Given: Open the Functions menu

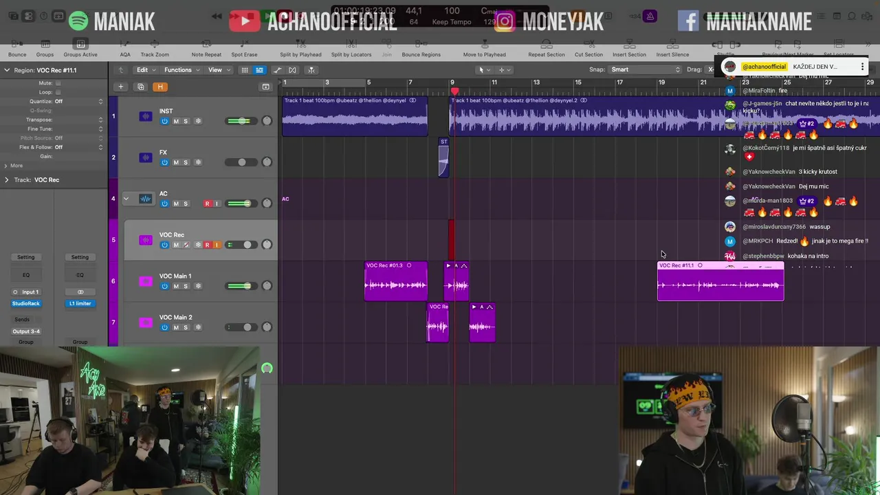Looking at the screenshot, I should click(181, 69).
